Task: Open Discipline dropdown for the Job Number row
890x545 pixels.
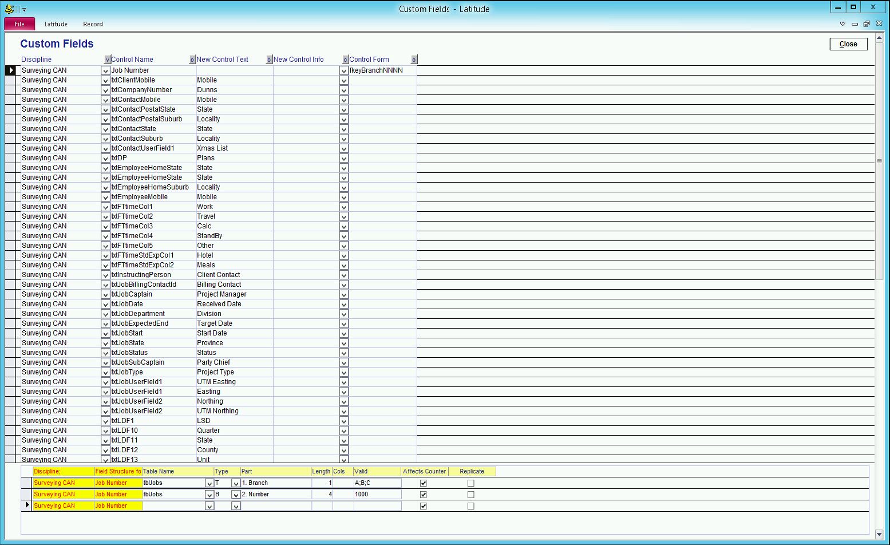Action: [105, 71]
